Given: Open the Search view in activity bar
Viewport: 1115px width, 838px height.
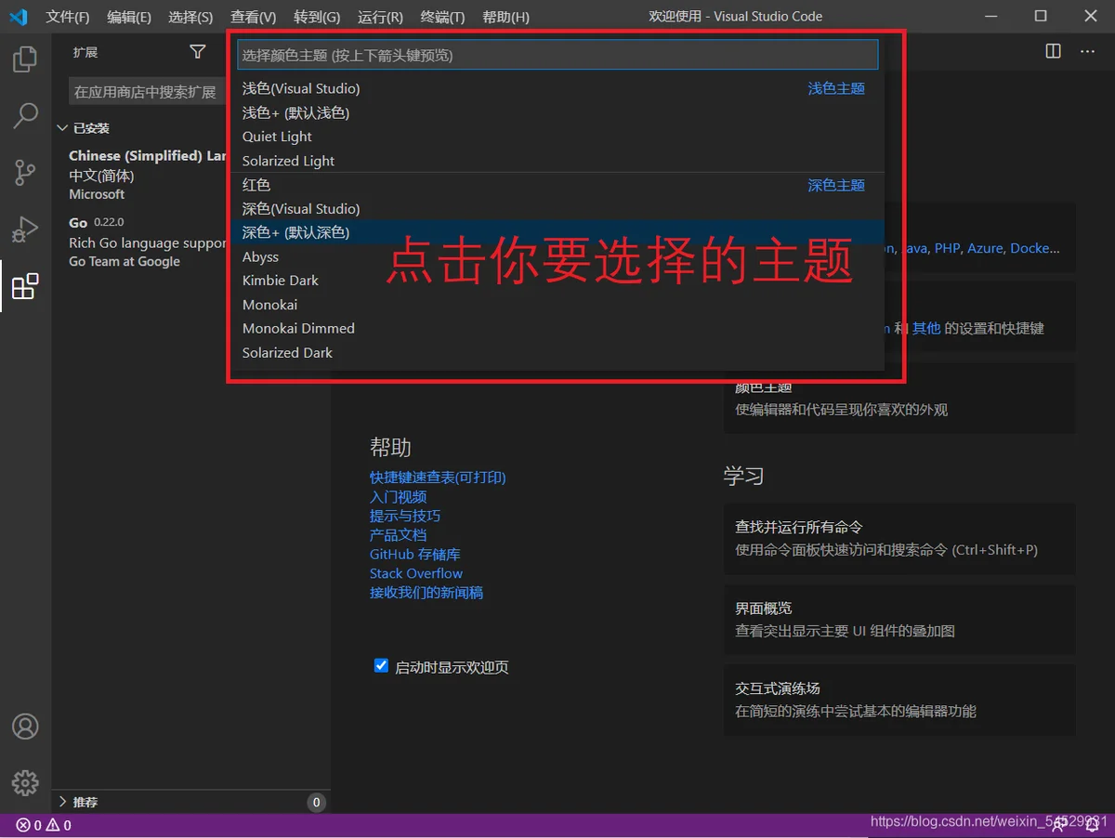Looking at the screenshot, I should click(x=25, y=116).
